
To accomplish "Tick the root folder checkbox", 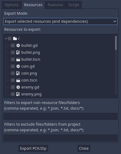I will pos(10,38).
